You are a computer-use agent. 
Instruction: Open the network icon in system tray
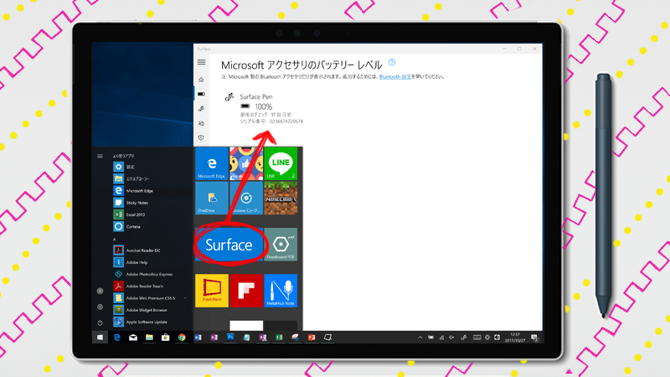click(x=441, y=338)
